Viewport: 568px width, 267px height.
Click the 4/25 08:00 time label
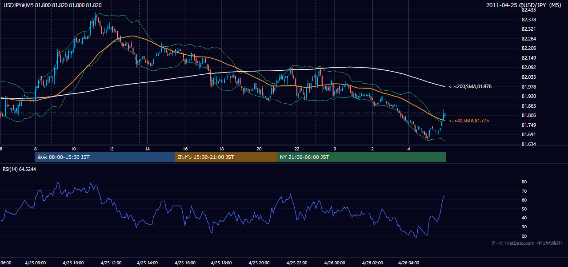pyautogui.click(x=35, y=263)
